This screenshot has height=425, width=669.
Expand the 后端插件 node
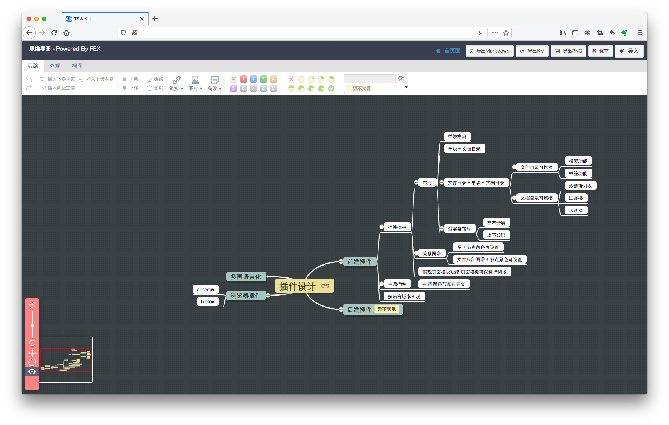point(341,310)
